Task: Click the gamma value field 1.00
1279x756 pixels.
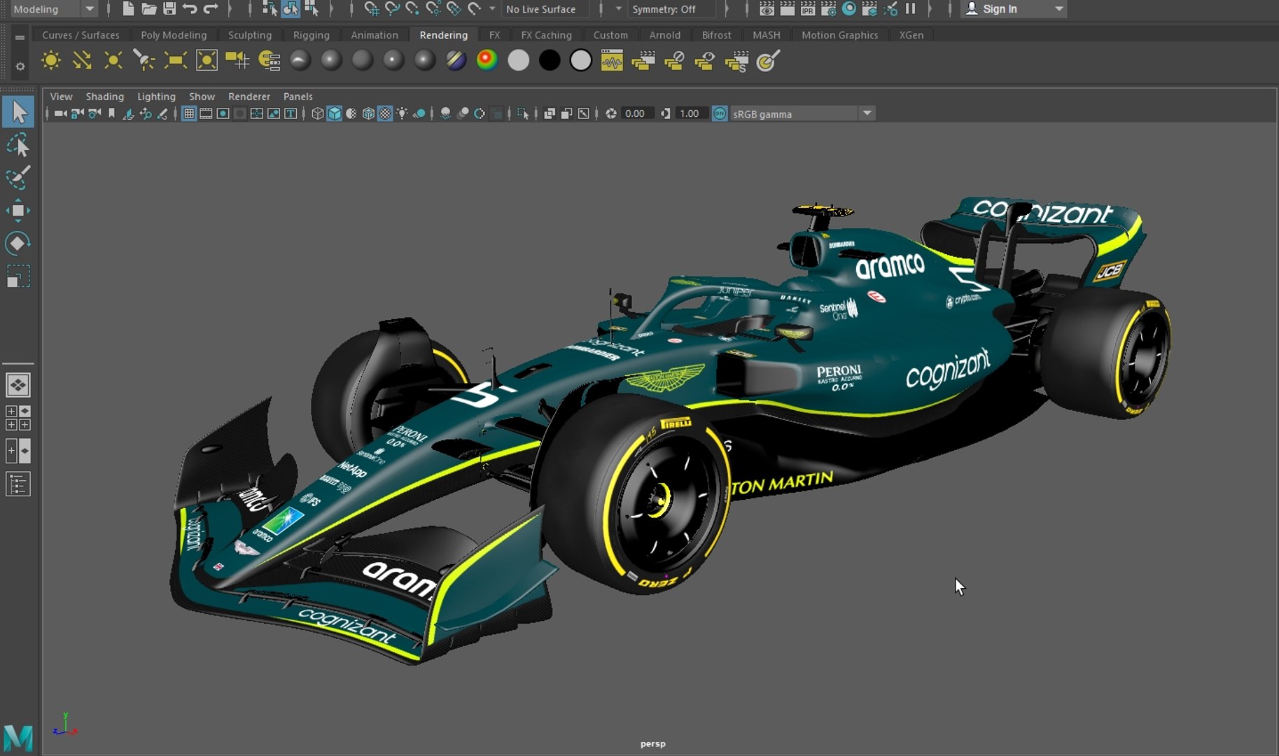Action: point(690,113)
